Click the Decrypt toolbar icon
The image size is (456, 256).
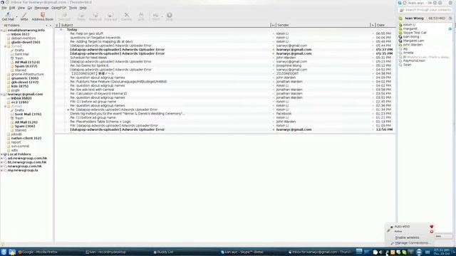[64, 16]
